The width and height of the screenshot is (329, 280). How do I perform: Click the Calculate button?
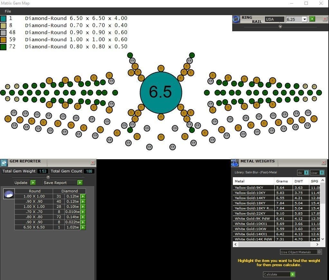pyautogui.click(x=277, y=274)
